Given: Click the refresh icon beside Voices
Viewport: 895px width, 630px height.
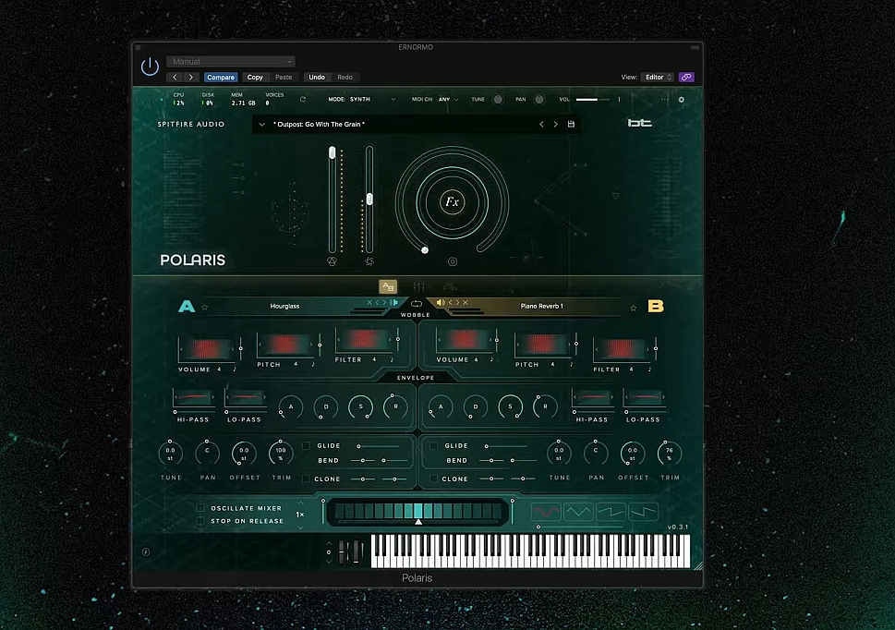Looking at the screenshot, I should (303, 99).
